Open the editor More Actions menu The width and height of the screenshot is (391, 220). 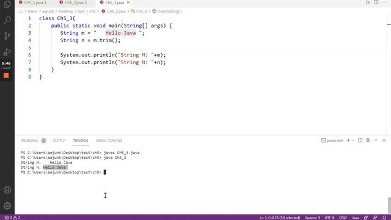point(384,2)
